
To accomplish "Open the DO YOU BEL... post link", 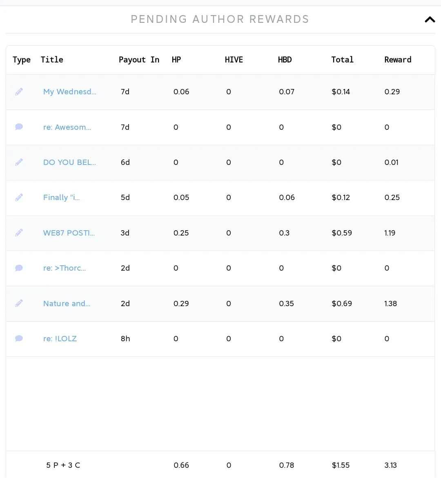I will pos(69,162).
